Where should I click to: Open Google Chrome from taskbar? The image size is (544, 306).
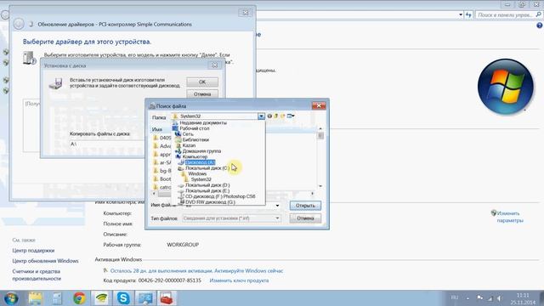[79, 298]
